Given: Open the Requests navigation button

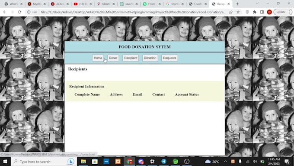Looking at the screenshot, I should click(x=169, y=58).
